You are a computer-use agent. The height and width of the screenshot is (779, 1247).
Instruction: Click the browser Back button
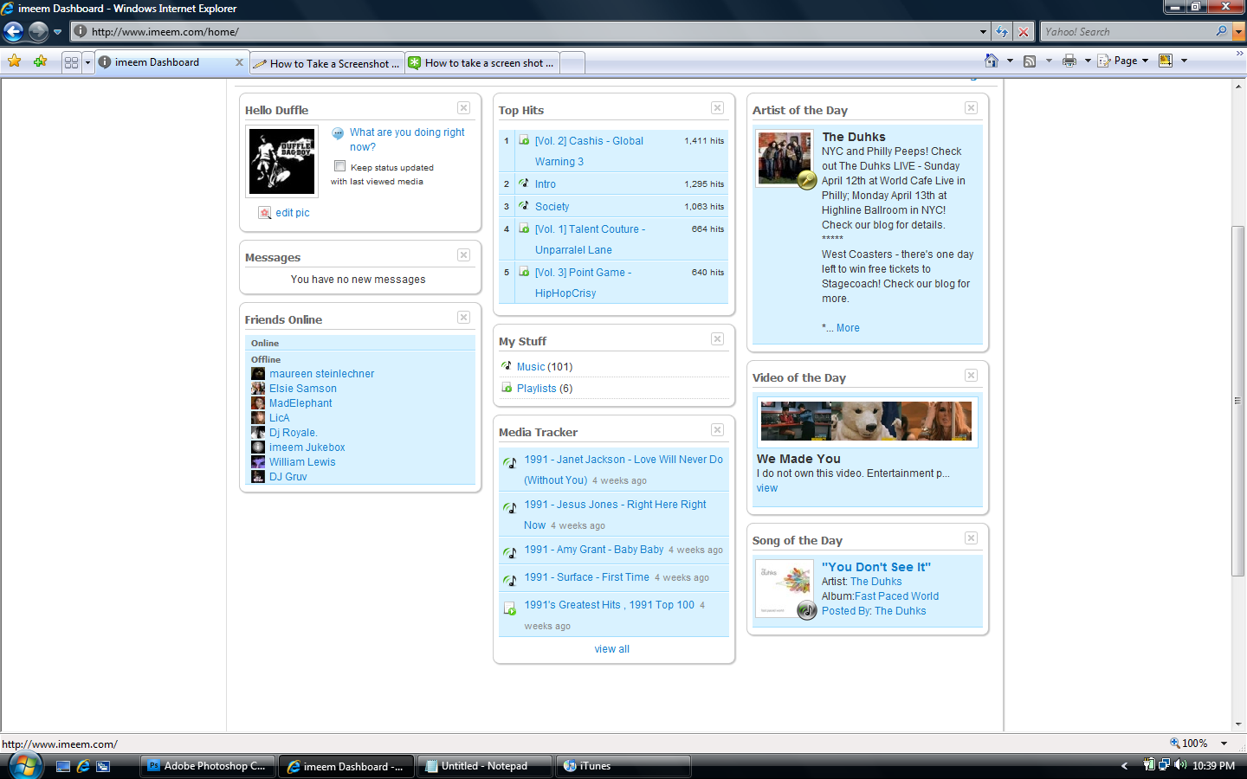click(x=13, y=32)
